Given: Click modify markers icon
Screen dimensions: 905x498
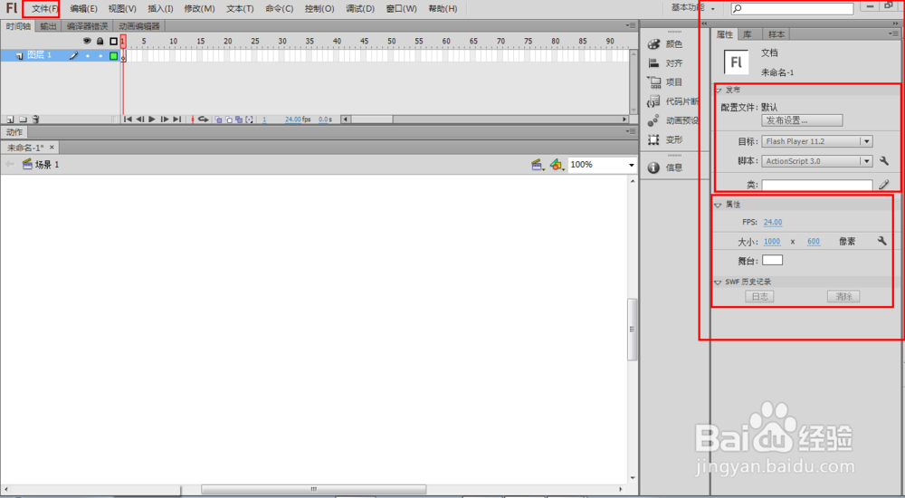Looking at the screenshot, I should [250, 120].
